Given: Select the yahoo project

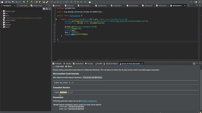Looking at the screenshot, I should tap(7, 27).
